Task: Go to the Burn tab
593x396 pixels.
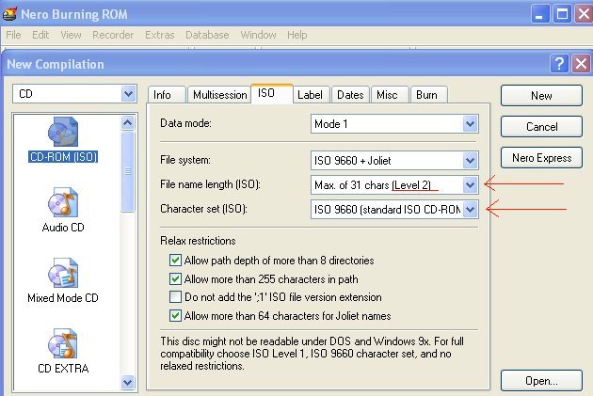Action: tap(429, 95)
